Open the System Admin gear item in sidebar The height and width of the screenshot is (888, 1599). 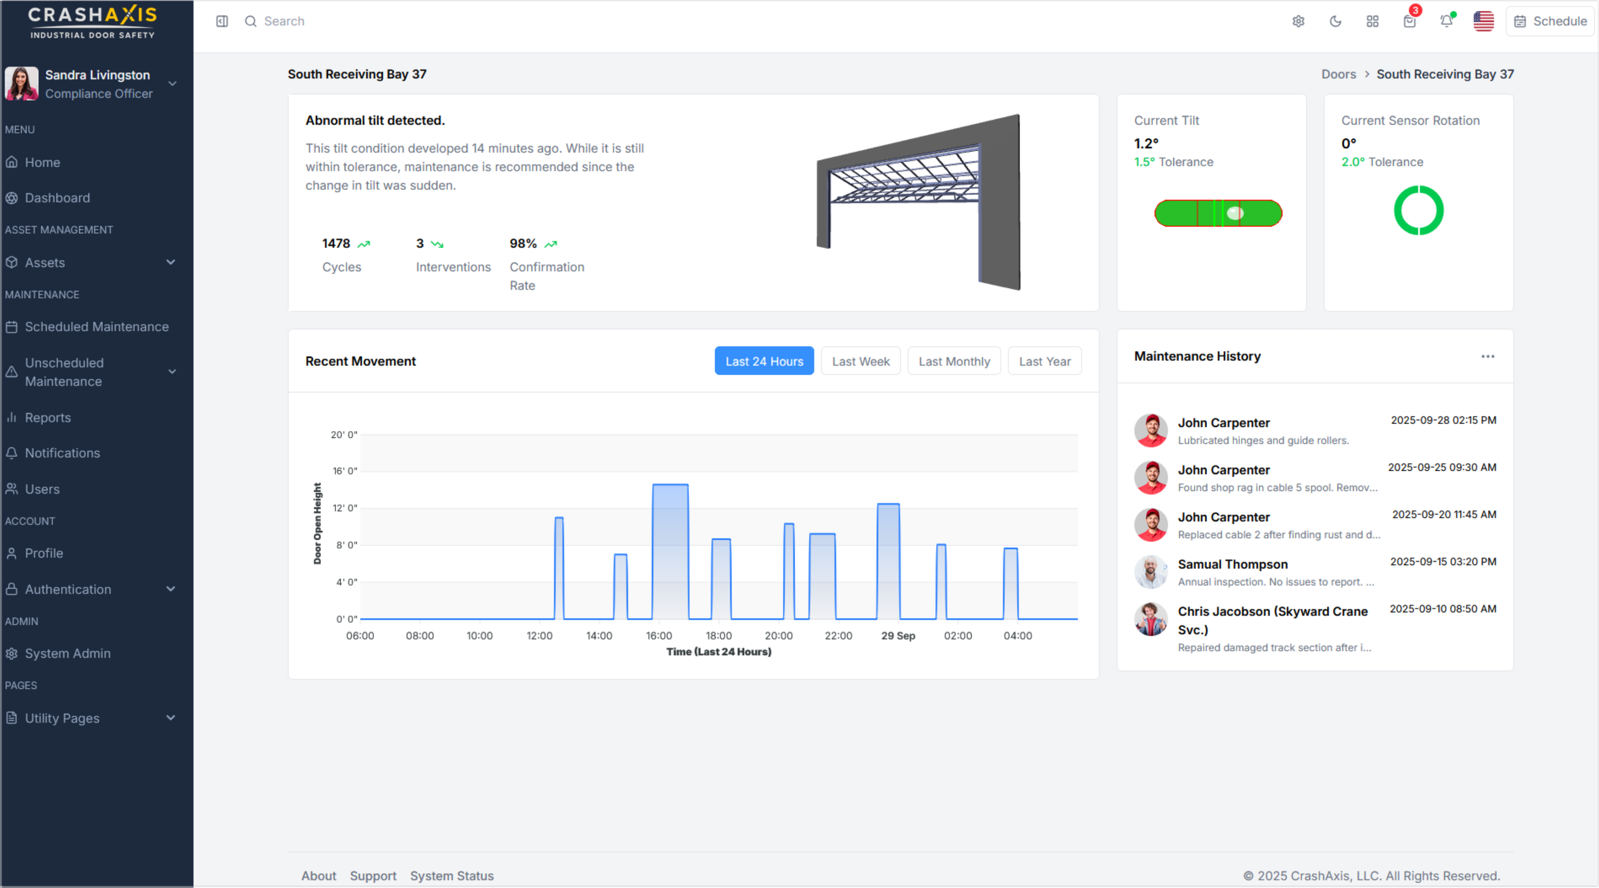(x=12, y=653)
